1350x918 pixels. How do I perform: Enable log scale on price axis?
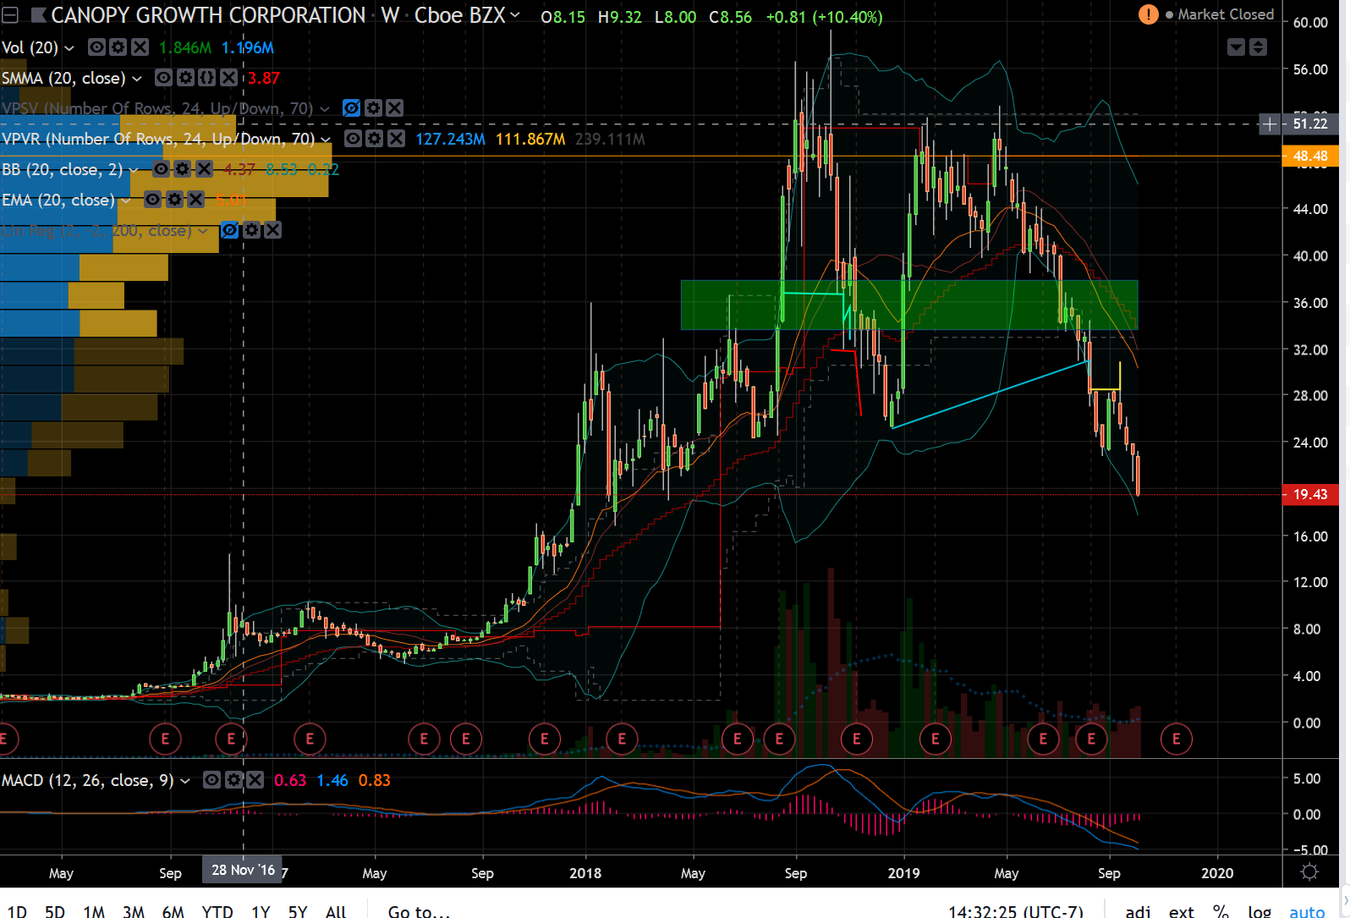tap(1259, 911)
